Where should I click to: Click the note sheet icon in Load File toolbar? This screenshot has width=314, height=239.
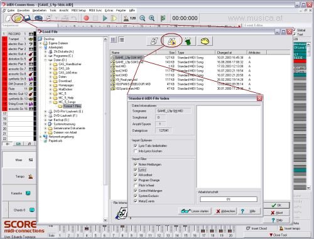coord(154,41)
